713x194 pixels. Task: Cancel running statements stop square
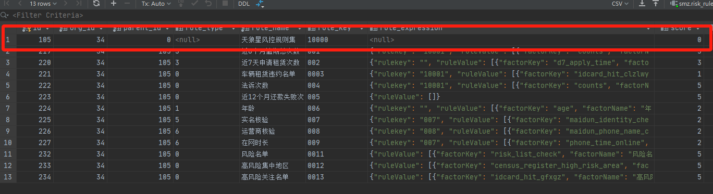(225, 4)
